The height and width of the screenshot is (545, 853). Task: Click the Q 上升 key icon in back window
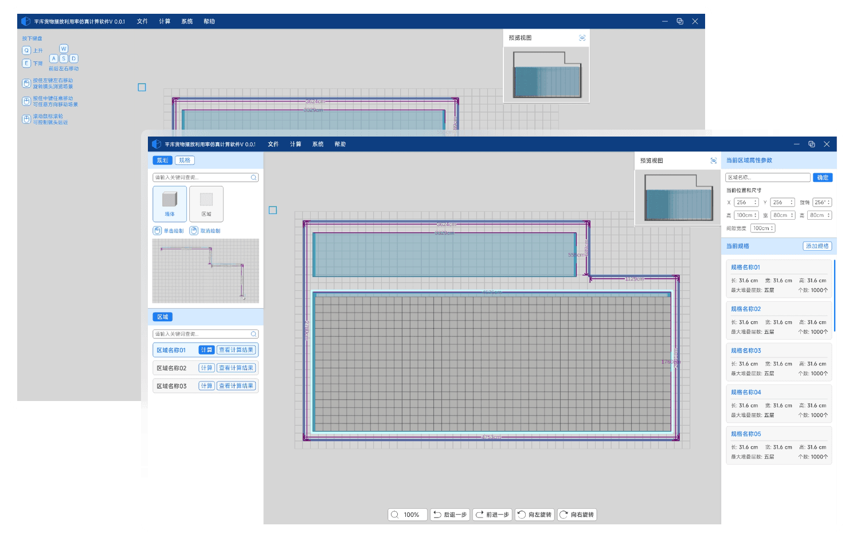point(26,50)
